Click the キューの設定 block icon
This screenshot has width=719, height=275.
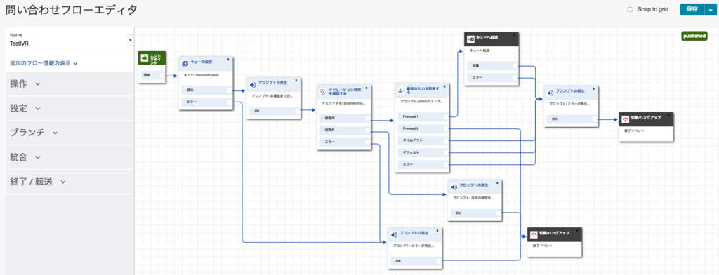(x=185, y=64)
